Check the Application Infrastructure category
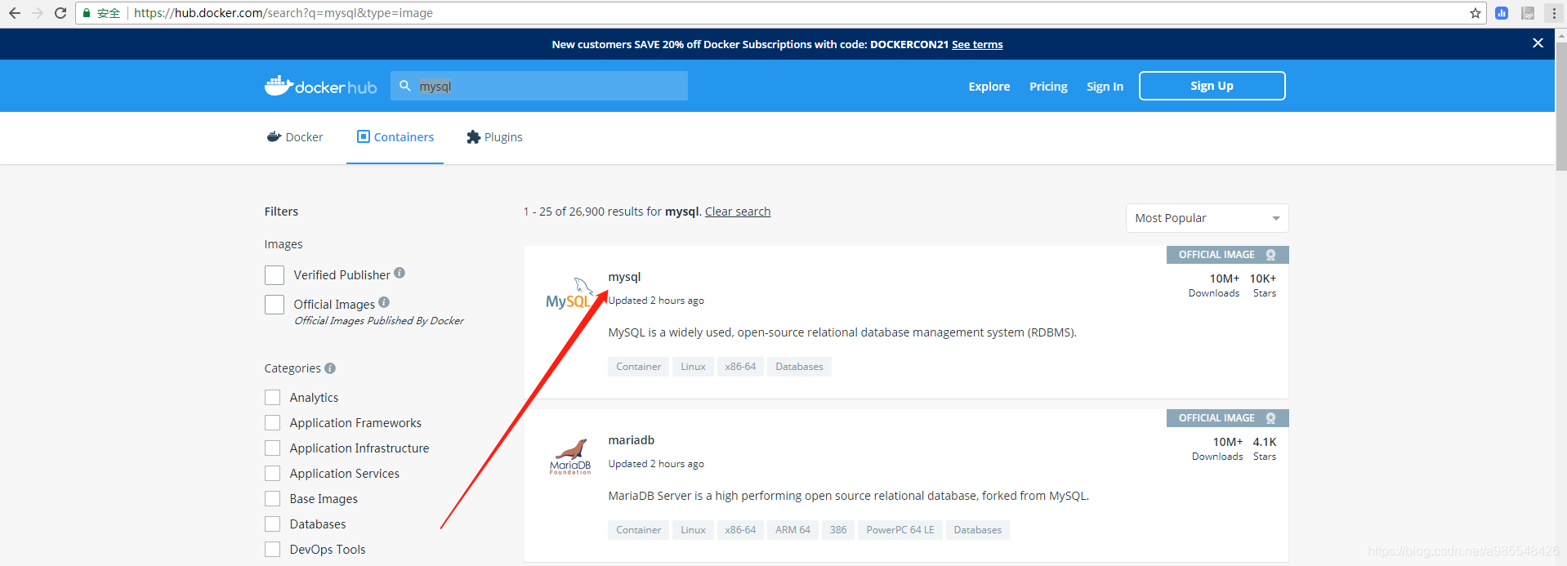Viewport: 1567px width, 566px height. tap(273, 448)
